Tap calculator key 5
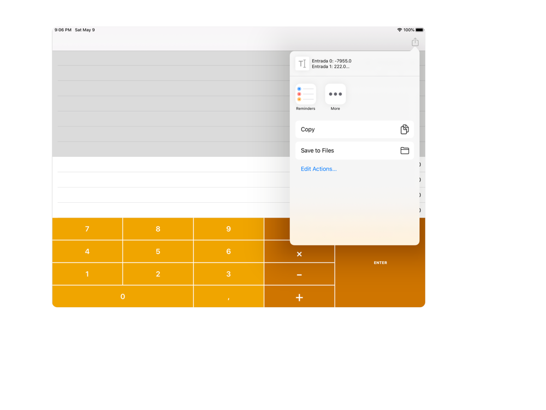546x410 pixels. (158, 251)
